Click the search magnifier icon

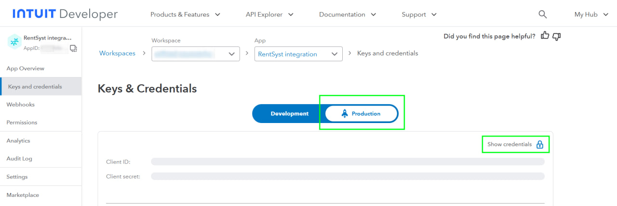[543, 14]
